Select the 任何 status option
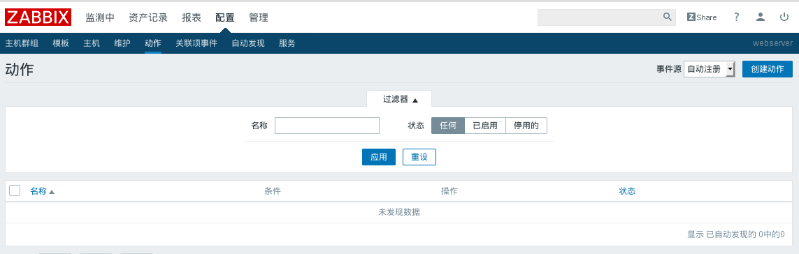 [448, 125]
